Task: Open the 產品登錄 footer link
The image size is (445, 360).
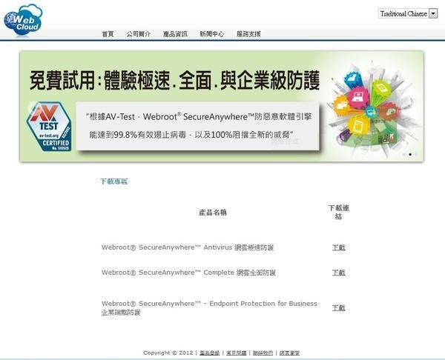Action: [210, 353]
